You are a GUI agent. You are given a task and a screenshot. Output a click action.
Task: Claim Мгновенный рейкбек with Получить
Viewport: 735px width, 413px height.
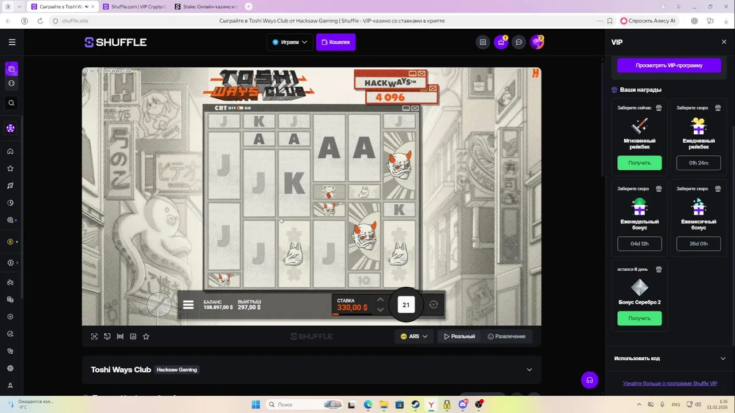639,163
